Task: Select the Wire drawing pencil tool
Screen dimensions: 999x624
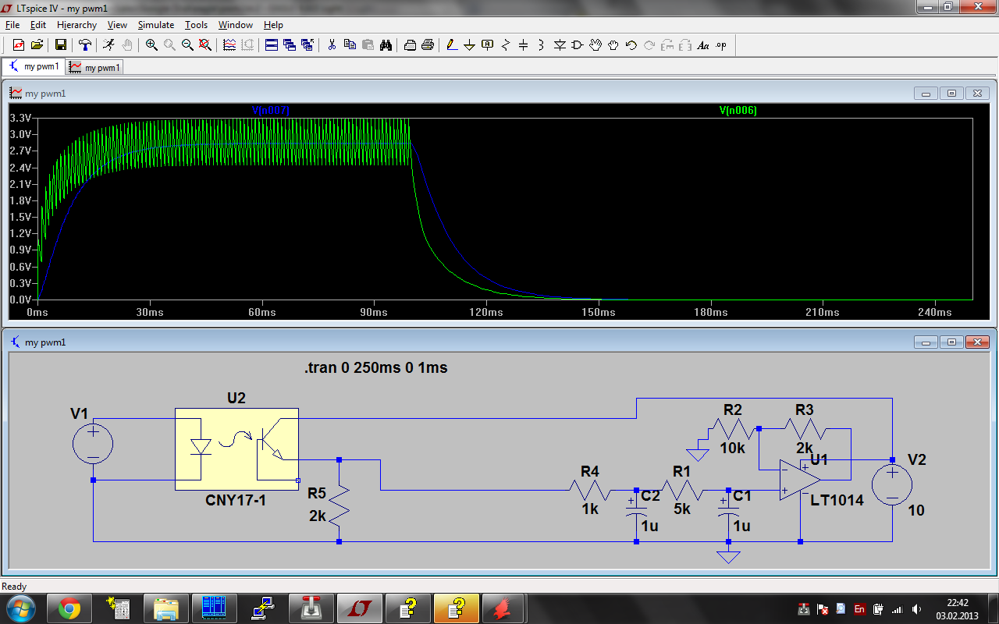Action: (452, 45)
